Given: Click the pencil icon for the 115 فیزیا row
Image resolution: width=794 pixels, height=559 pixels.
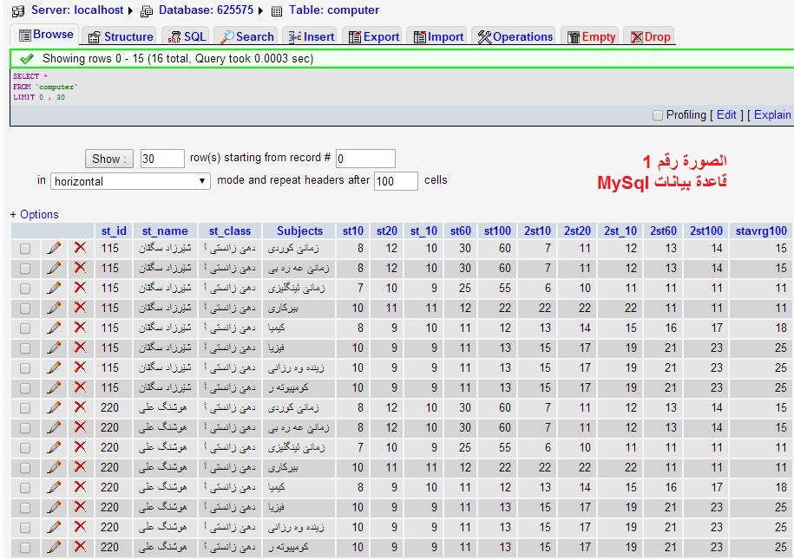Looking at the screenshot, I should pyautogui.click(x=54, y=348).
